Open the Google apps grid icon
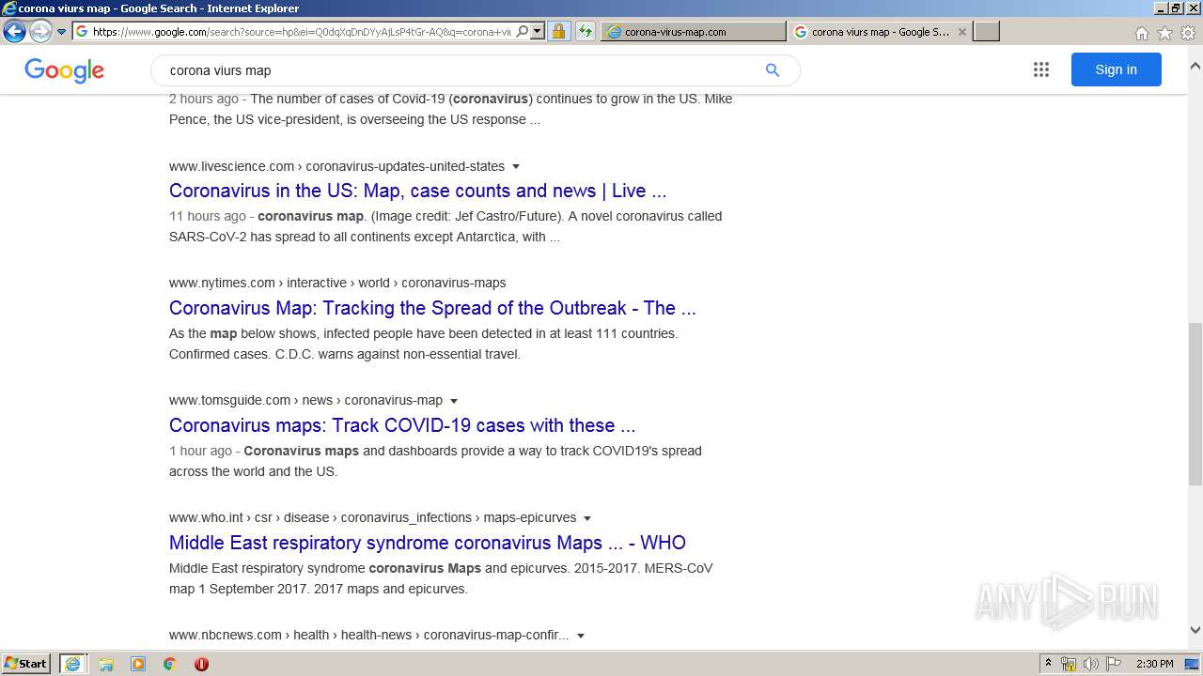 [x=1041, y=69]
